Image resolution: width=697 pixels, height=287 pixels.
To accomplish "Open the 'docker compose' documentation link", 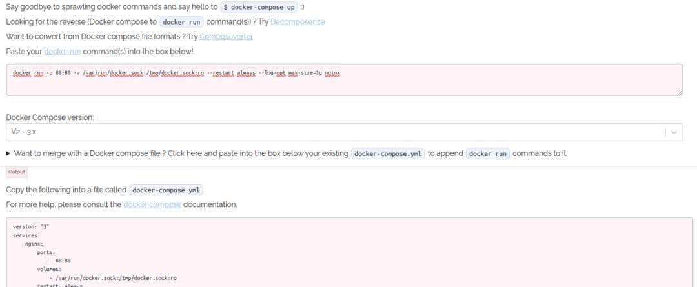I will [152, 204].
